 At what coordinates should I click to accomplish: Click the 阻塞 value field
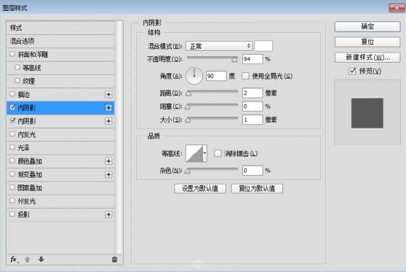252,106
